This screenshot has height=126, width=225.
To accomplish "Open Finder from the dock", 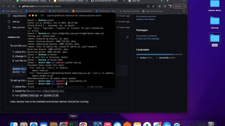I will point(14,124).
